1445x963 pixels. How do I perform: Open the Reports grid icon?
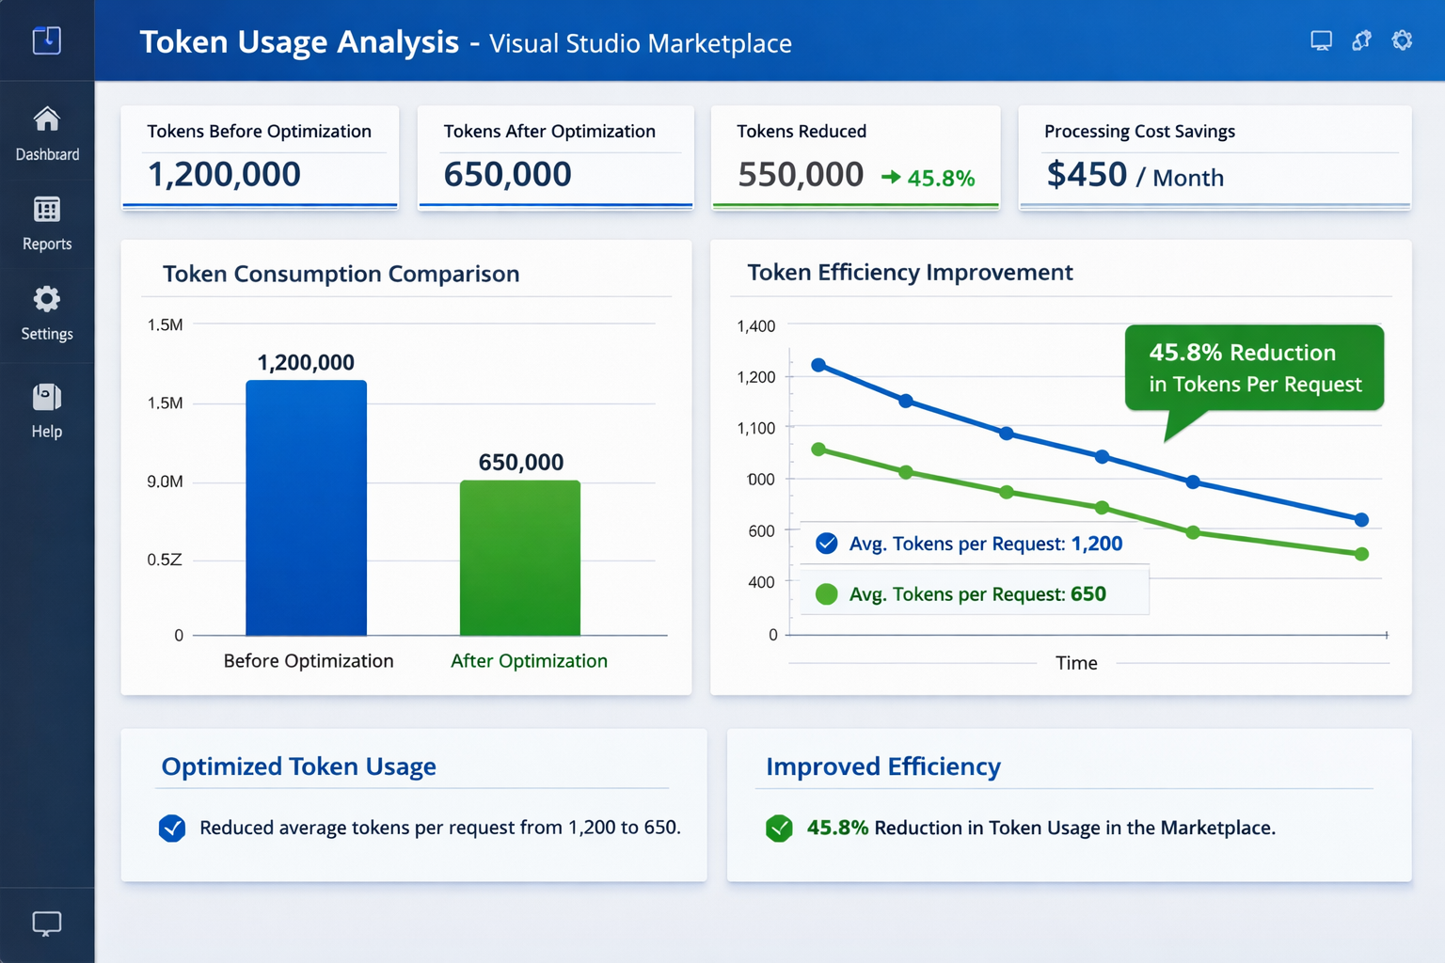point(47,209)
